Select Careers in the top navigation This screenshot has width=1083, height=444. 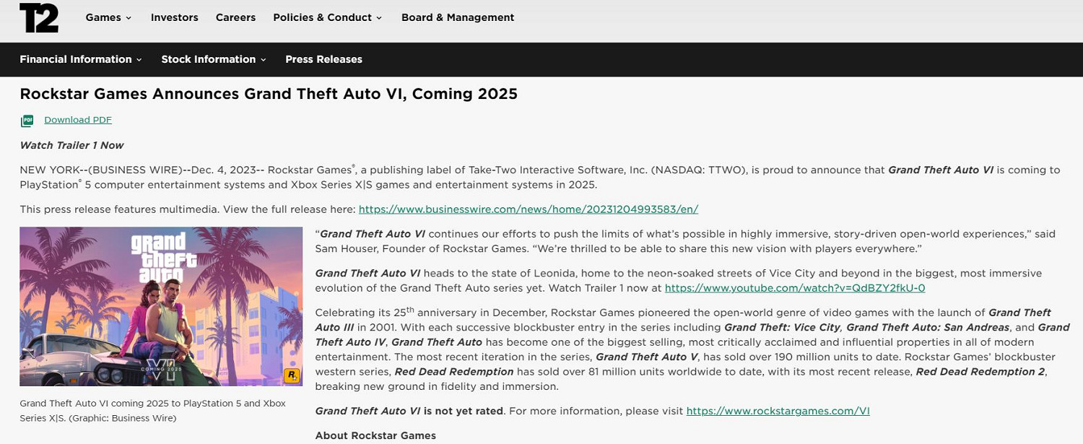tap(235, 17)
